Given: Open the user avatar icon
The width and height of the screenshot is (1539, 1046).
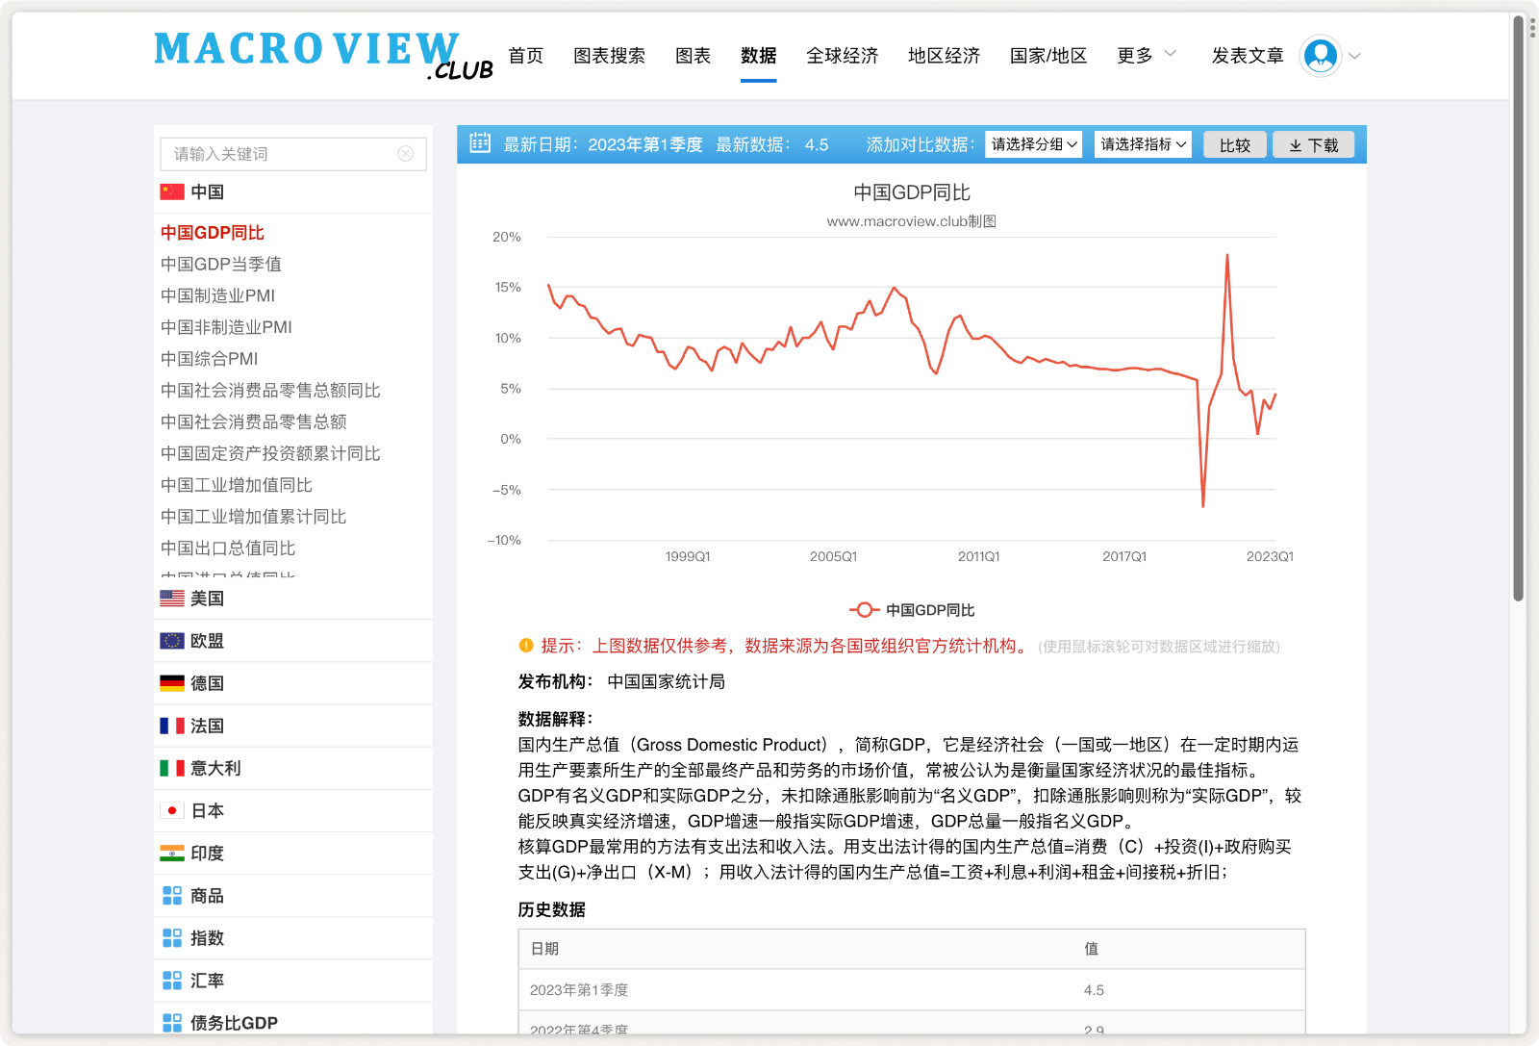Looking at the screenshot, I should coord(1322,56).
